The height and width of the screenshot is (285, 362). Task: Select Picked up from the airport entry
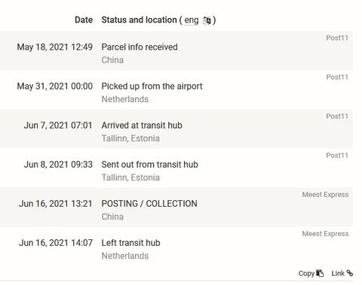[152, 86]
